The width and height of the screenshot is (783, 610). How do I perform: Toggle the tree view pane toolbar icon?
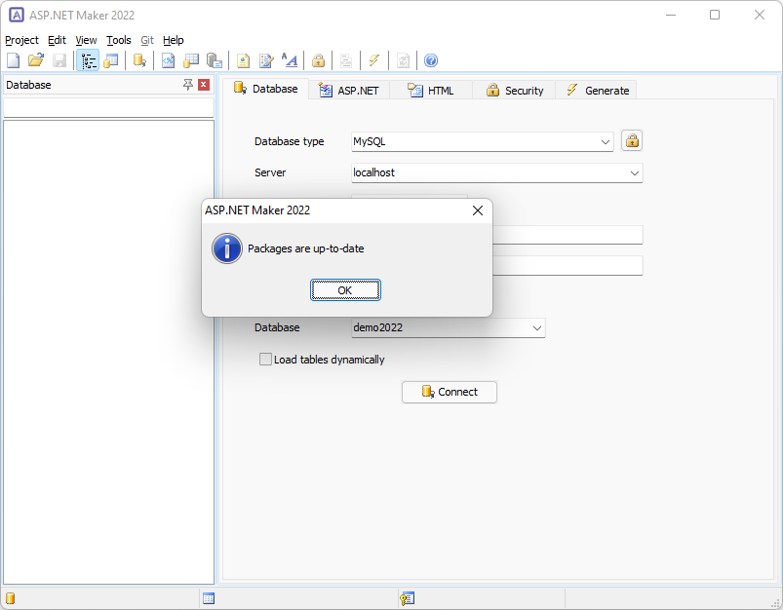[x=89, y=60]
